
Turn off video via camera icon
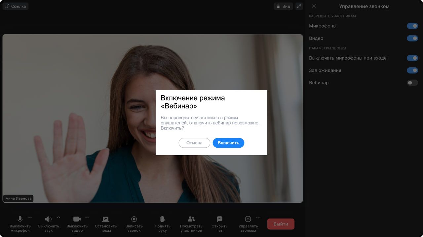click(77, 219)
